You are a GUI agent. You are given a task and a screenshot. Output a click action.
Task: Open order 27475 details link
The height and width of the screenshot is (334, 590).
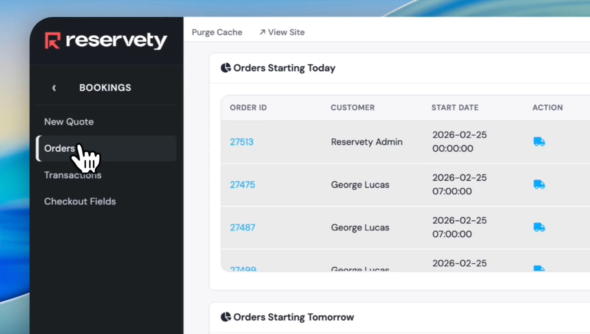(242, 184)
